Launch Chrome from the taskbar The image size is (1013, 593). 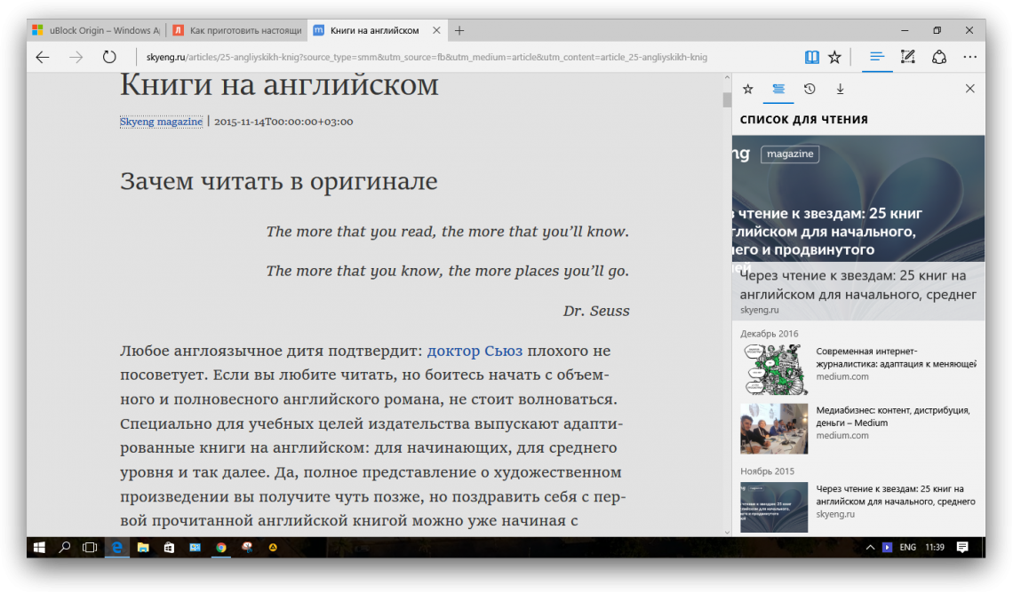coord(220,547)
